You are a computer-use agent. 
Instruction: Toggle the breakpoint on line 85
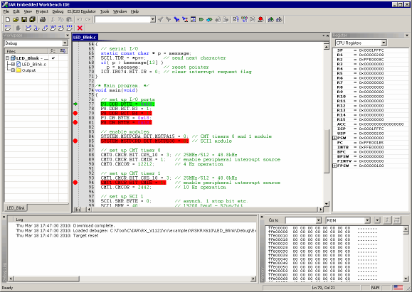click(75, 141)
